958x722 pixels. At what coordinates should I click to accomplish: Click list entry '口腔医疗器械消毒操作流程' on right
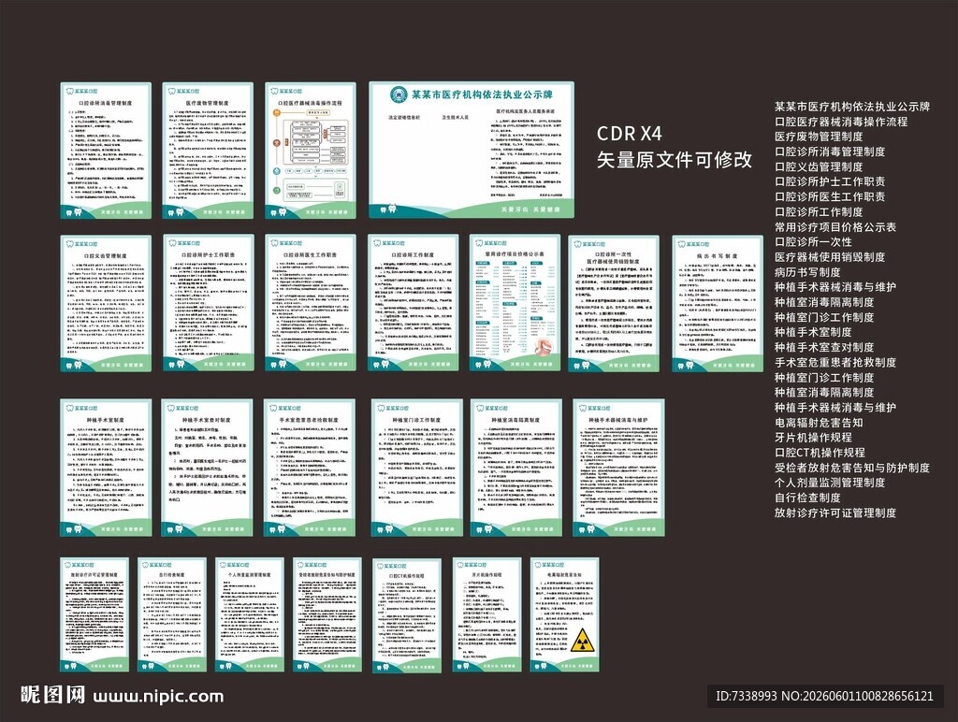tap(841, 122)
